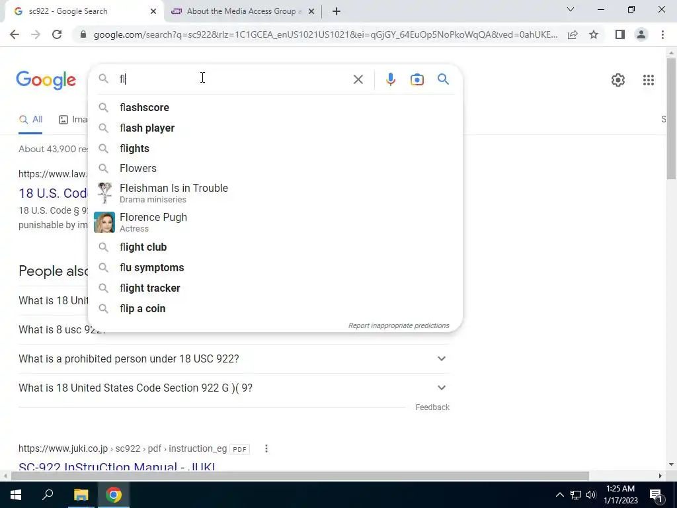The height and width of the screenshot is (508, 677).
Task: Share this page icon in address bar
Action: click(573, 34)
